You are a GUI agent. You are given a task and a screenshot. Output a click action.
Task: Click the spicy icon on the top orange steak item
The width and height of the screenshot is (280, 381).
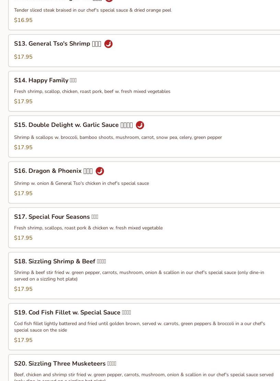109,0
